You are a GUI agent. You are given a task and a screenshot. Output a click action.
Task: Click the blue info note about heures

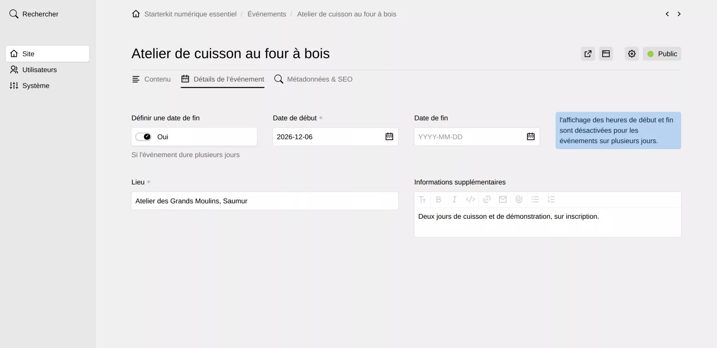click(x=618, y=130)
